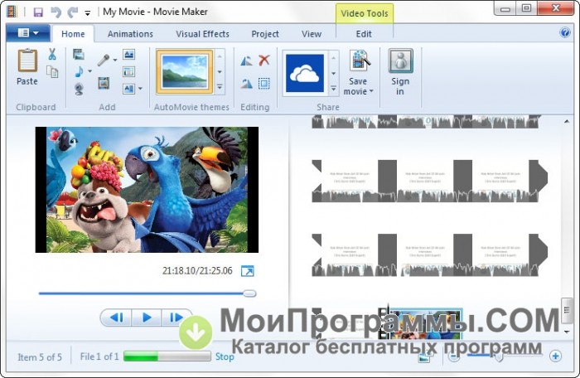The width and height of the screenshot is (580, 378).
Task: Cut selection with the scissors icon
Action: click(52, 54)
